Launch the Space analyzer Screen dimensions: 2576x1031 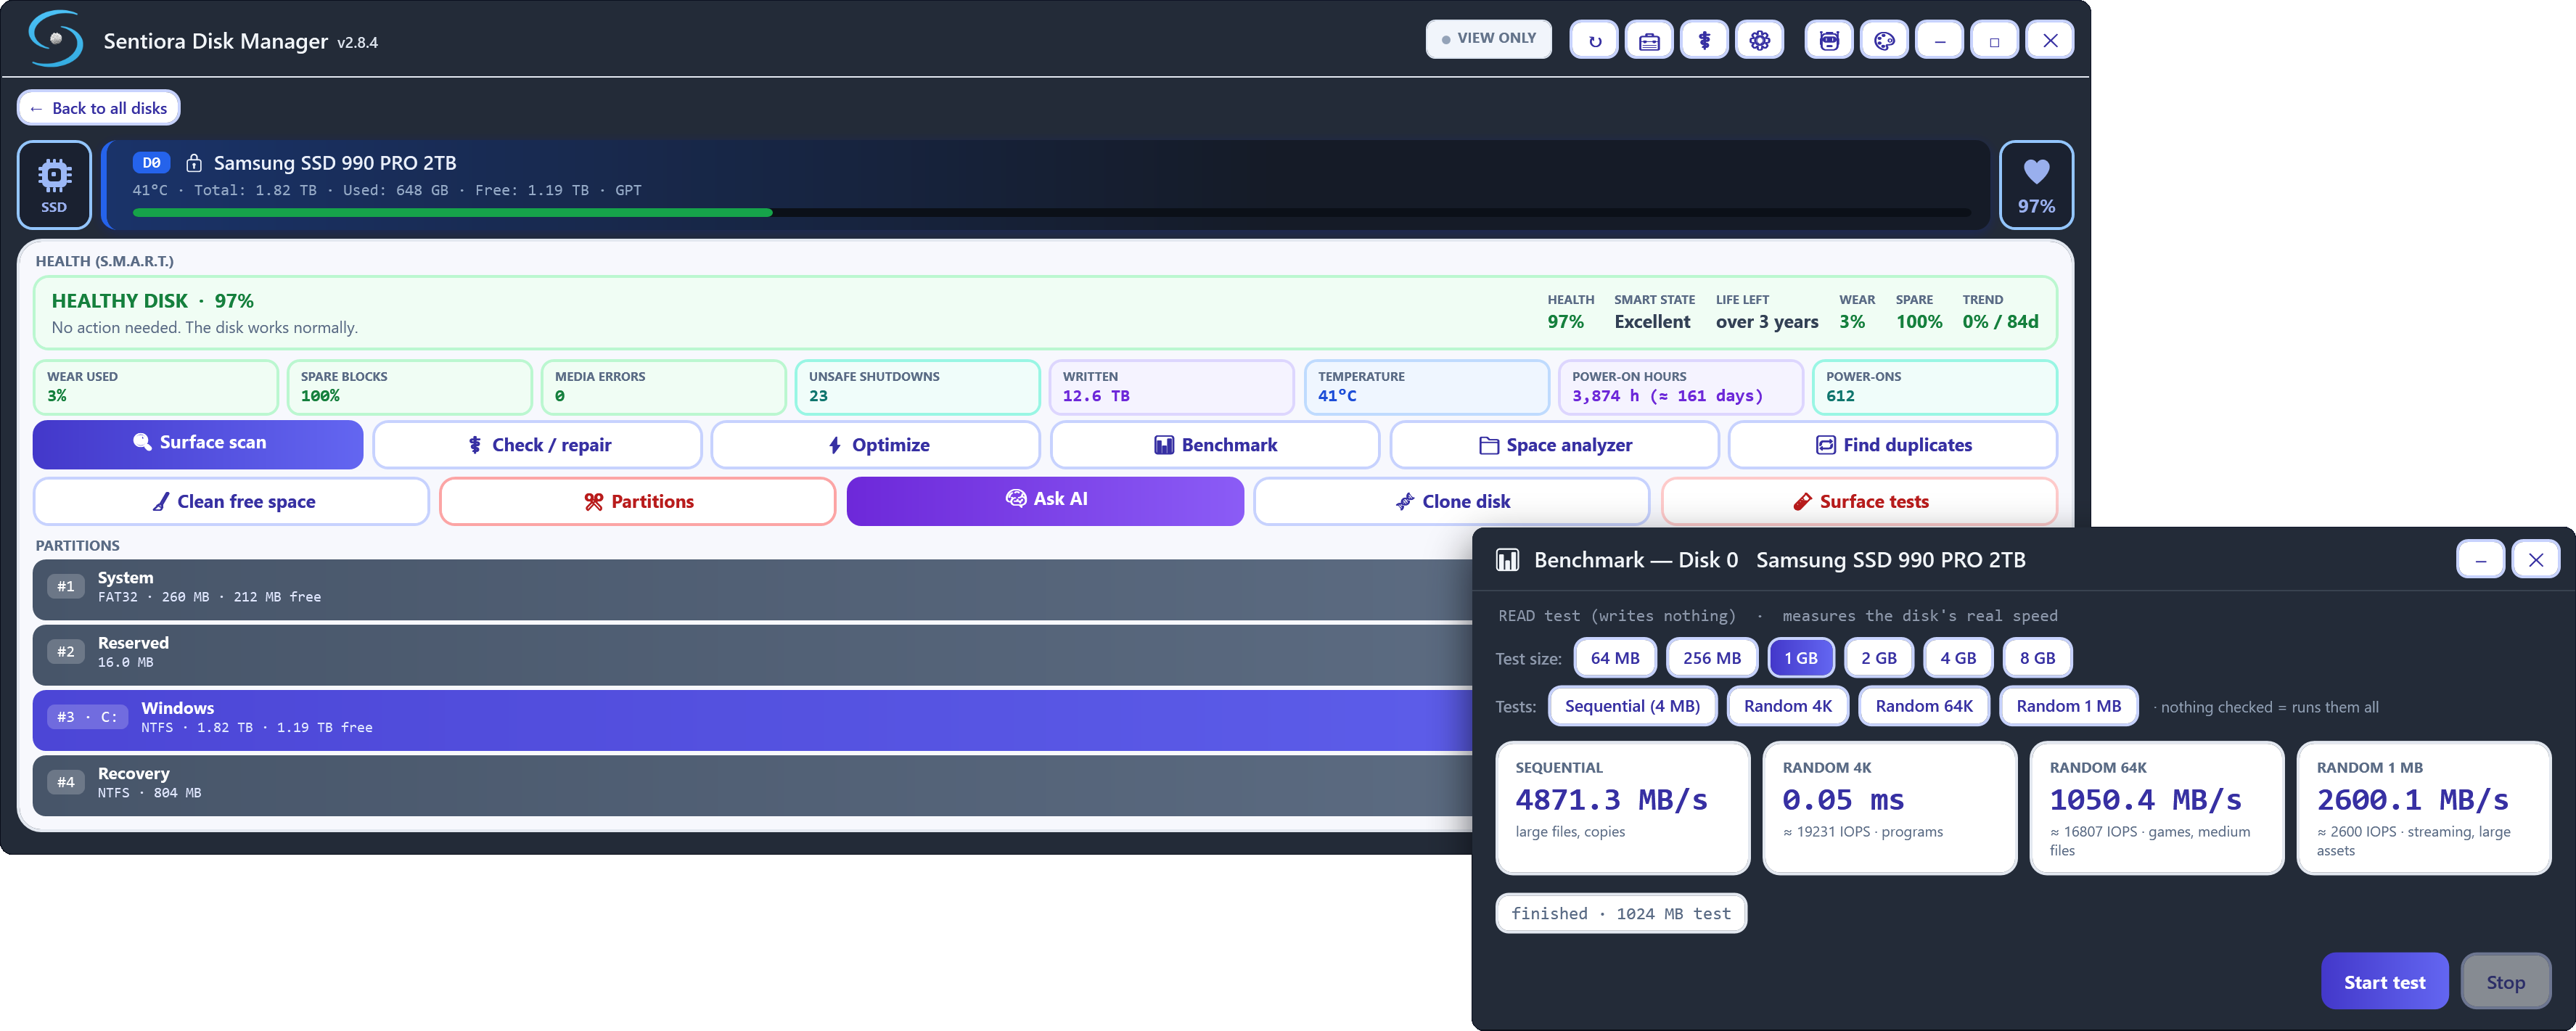coord(1554,445)
